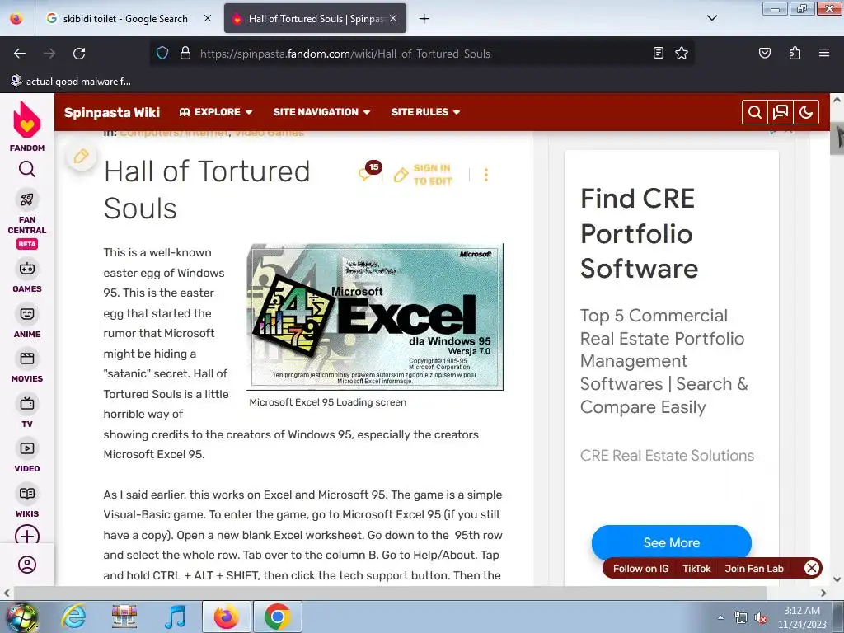Open the Wikis book icon

click(x=27, y=494)
